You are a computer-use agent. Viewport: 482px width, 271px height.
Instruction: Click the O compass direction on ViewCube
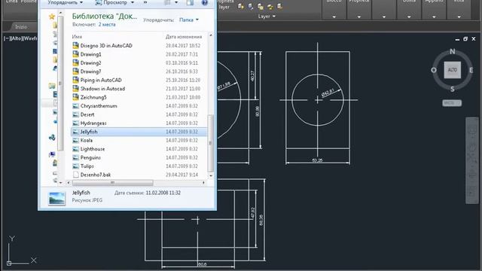coord(434,70)
